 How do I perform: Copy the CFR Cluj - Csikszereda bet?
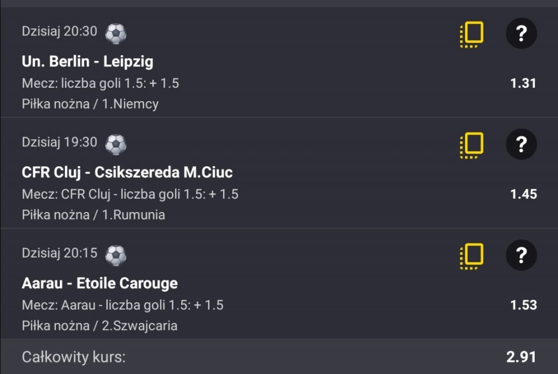click(471, 145)
